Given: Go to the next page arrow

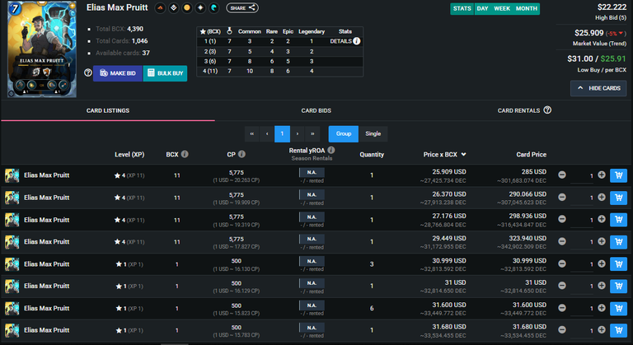Looking at the screenshot, I should pyautogui.click(x=298, y=133).
